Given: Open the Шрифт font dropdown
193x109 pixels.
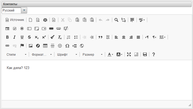Looking at the screenshot, I should click(67, 54).
